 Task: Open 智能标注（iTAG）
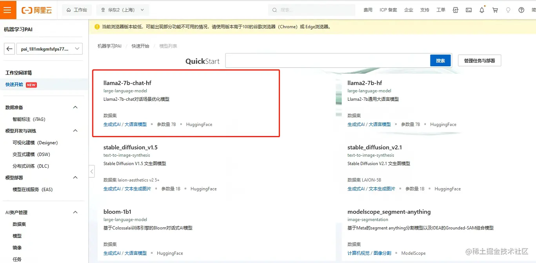[29, 119]
